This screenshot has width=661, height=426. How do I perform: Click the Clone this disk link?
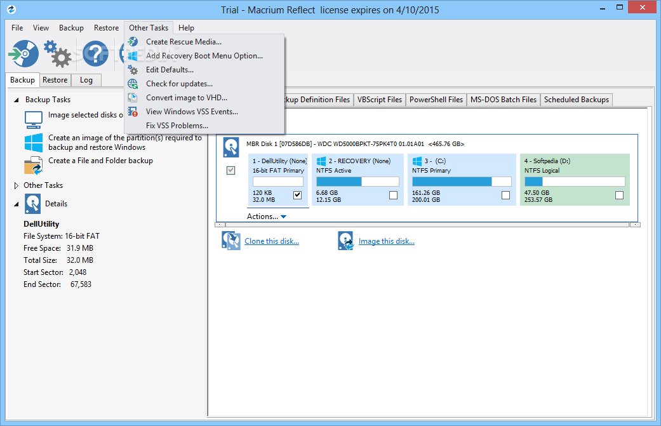click(x=272, y=241)
